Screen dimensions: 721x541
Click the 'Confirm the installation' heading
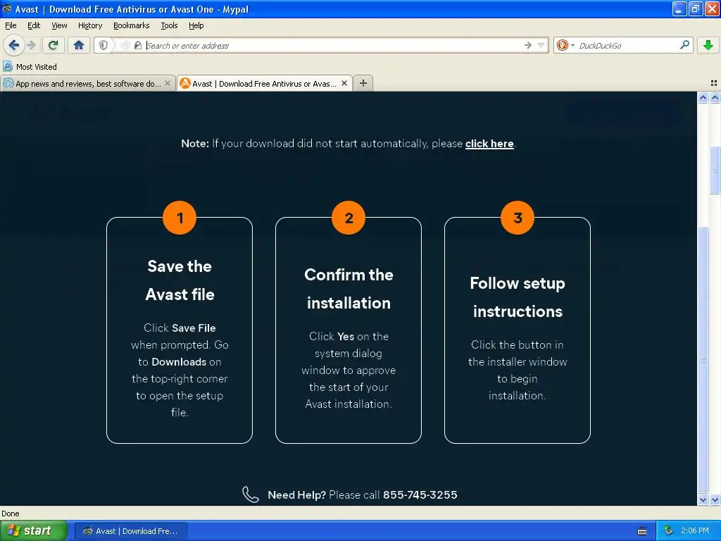click(349, 289)
